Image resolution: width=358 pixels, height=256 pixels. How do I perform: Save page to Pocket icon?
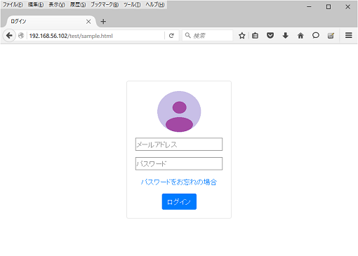pos(270,36)
